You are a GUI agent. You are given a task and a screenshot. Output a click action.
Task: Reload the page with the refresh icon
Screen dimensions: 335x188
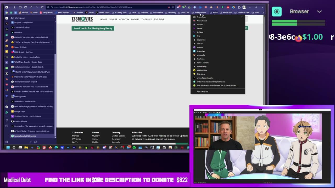click(x=42, y=7)
